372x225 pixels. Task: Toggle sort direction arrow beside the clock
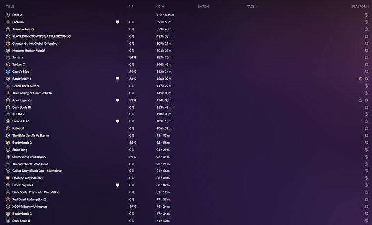tap(163, 6)
